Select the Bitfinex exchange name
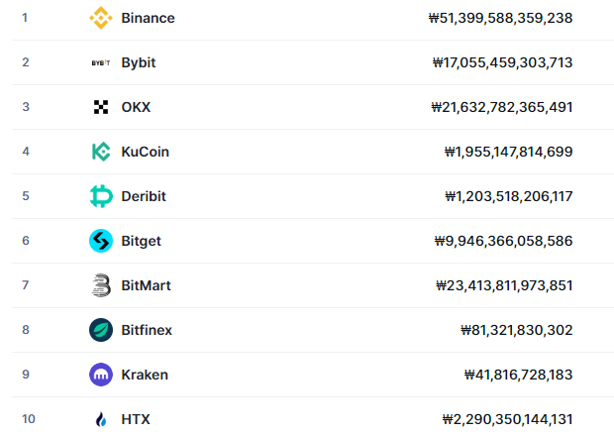This screenshot has width=614, height=435. tap(147, 330)
